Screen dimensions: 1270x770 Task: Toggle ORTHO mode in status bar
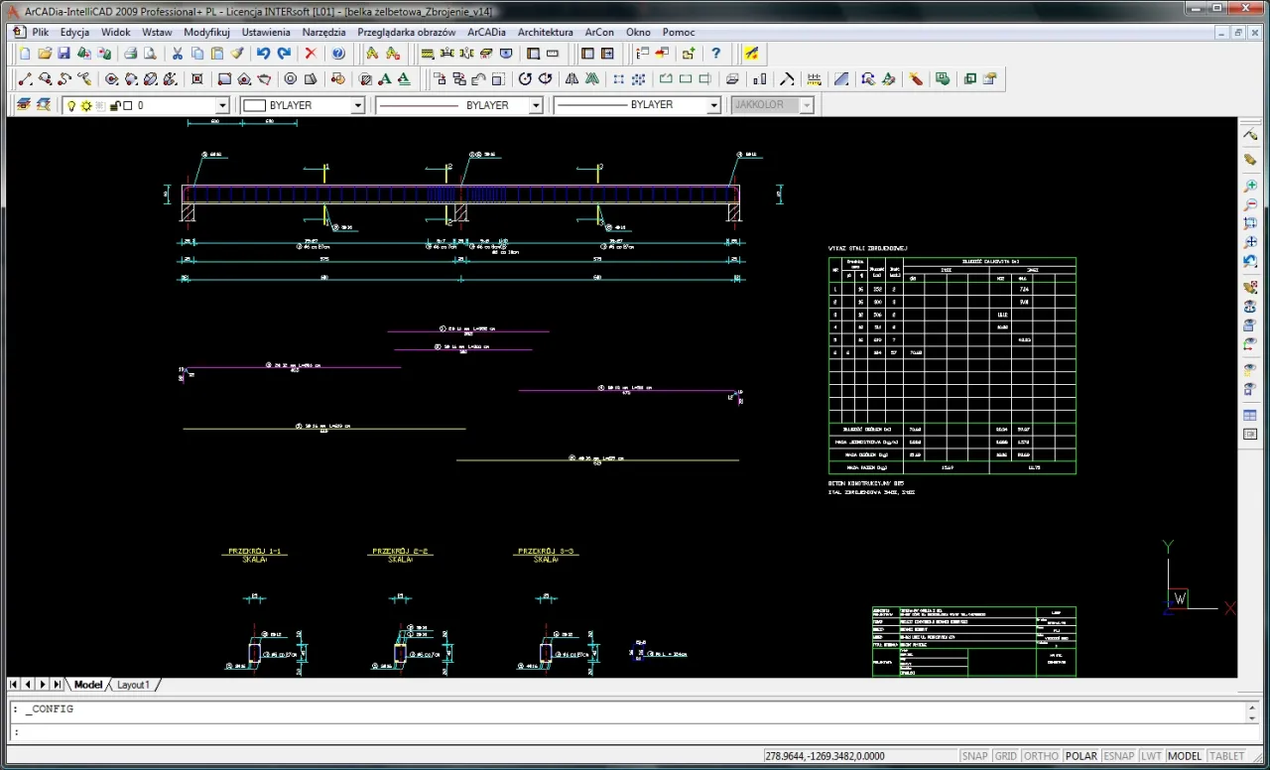point(1041,756)
